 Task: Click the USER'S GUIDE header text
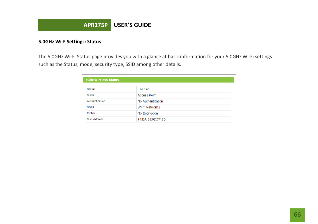(132, 25)
